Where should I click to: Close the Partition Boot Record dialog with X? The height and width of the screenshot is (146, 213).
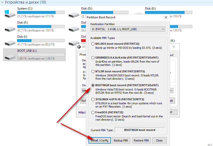166,17
